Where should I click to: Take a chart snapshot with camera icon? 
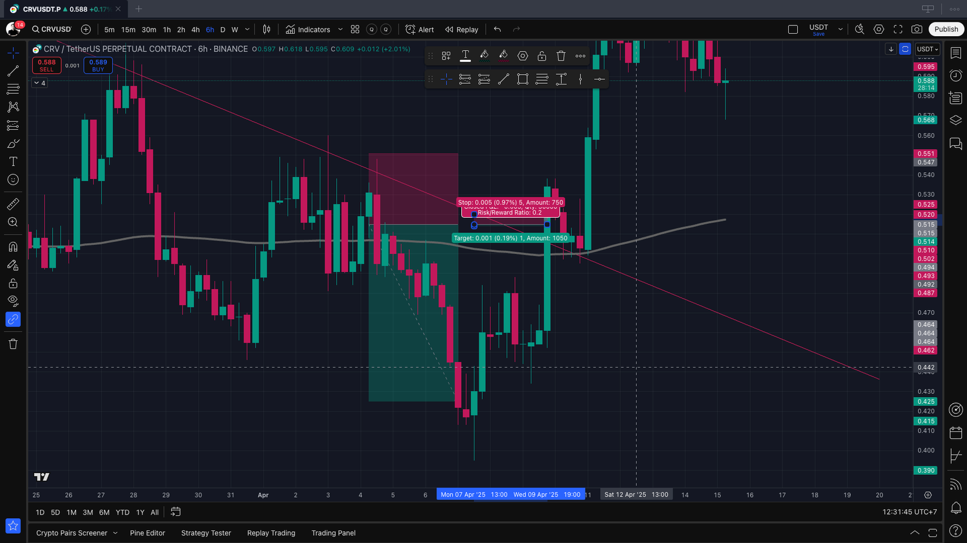pyautogui.click(x=917, y=29)
